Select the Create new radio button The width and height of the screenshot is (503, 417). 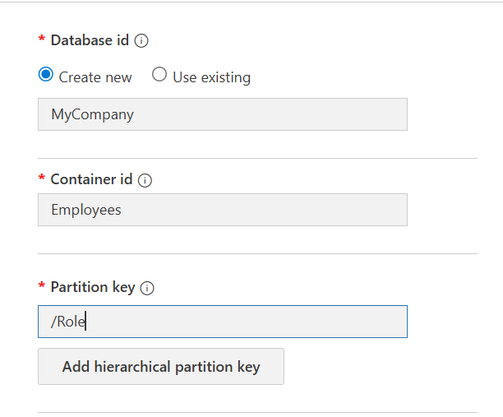click(46, 75)
